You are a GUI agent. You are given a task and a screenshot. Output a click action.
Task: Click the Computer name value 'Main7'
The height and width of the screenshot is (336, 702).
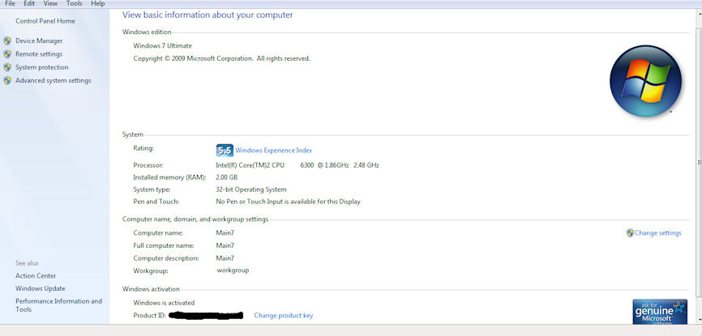point(225,233)
